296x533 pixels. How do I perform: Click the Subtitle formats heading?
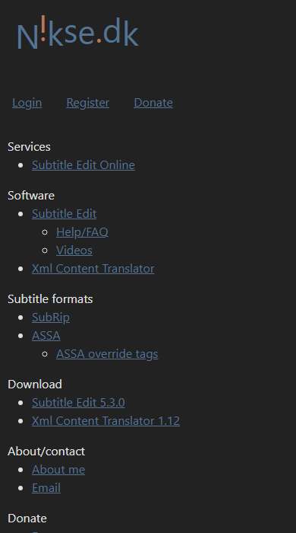(x=50, y=299)
